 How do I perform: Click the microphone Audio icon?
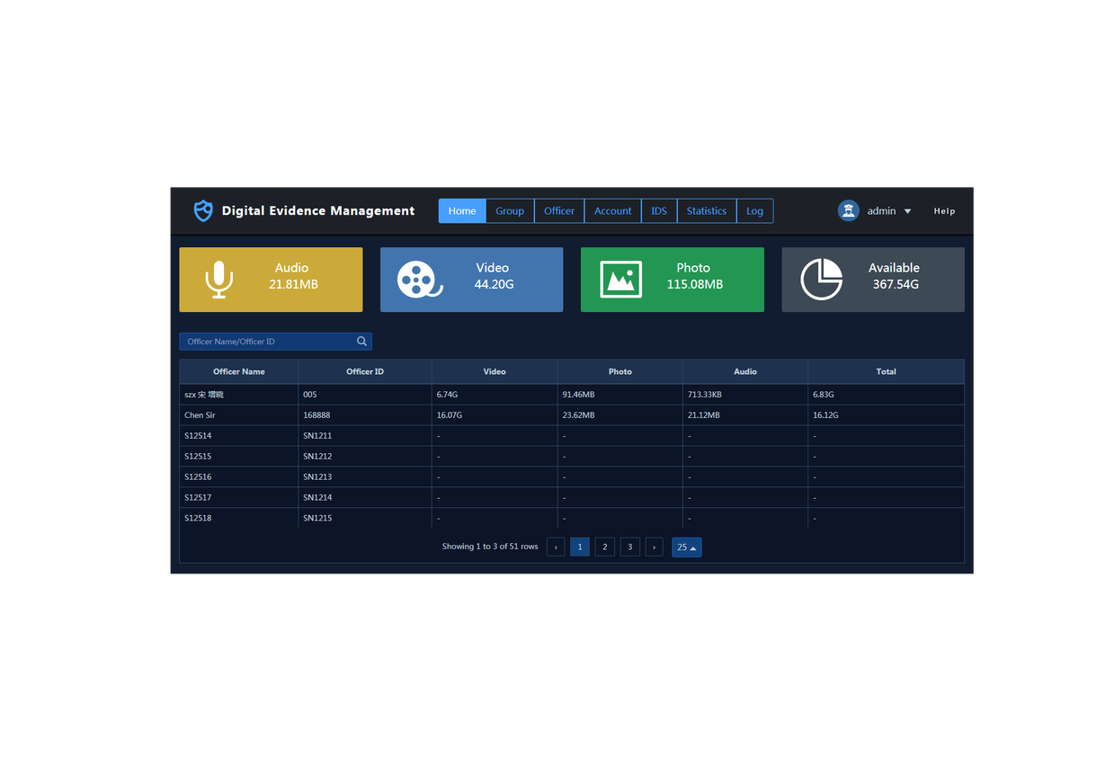pyautogui.click(x=219, y=280)
